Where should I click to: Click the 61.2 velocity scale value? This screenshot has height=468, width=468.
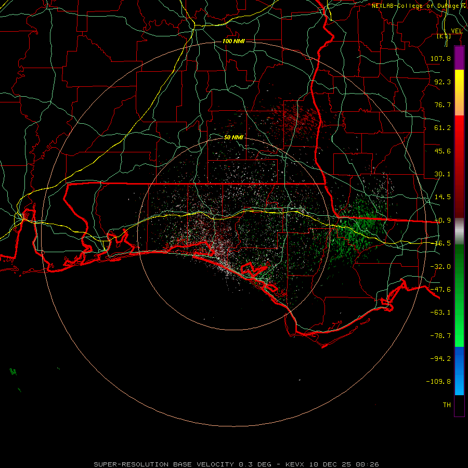443,128
